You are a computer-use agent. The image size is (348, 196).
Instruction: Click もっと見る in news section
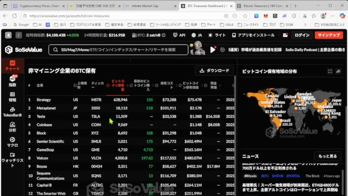click(x=328, y=156)
